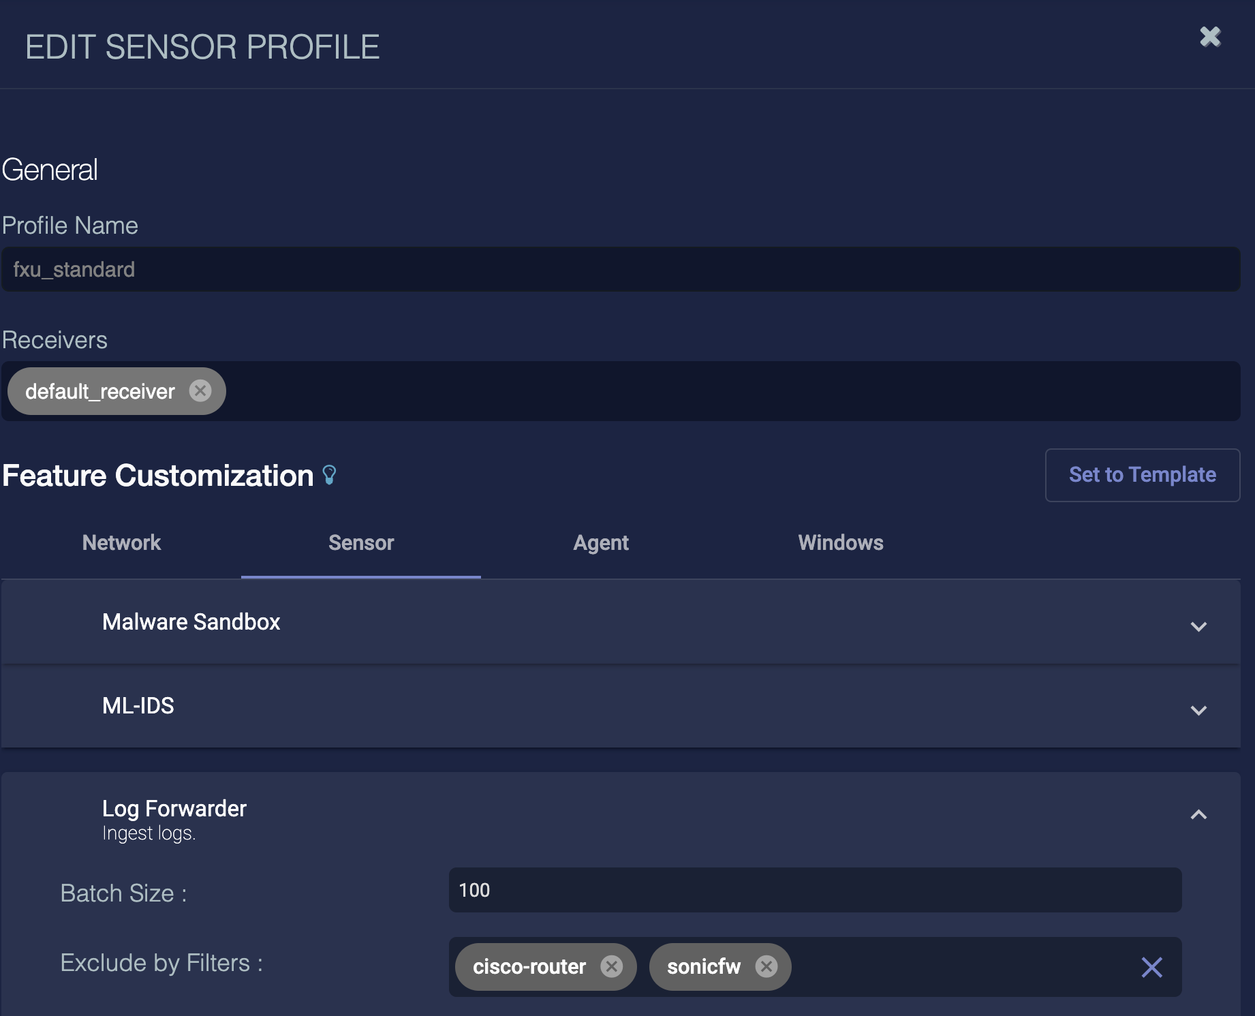Screen dimensions: 1255x1016
Task: Expand the Malware Sandbox section chevron
Action: tap(1198, 626)
